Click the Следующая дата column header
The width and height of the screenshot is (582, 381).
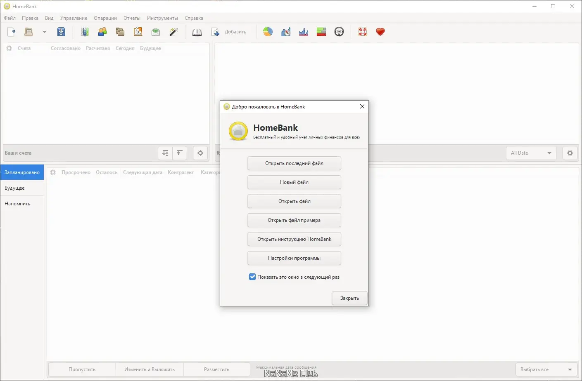143,172
